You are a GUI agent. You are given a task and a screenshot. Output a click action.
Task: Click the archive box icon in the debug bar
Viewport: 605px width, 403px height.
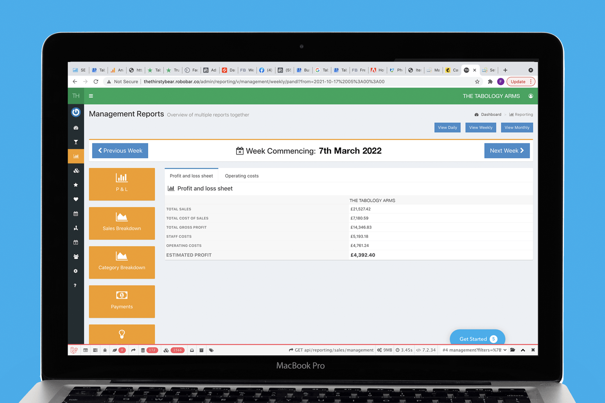point(201,350)
